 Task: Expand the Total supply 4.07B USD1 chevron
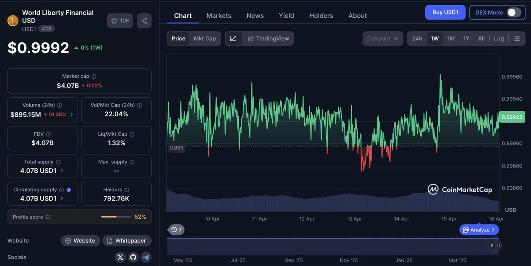(61, 171)
